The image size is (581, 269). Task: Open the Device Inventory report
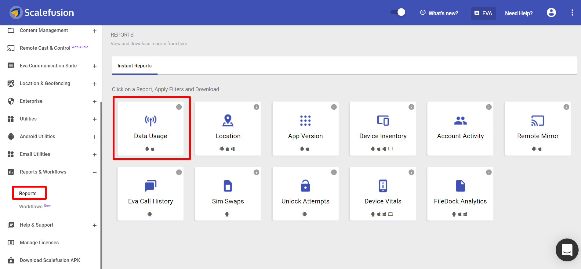[x=383, y=129]
